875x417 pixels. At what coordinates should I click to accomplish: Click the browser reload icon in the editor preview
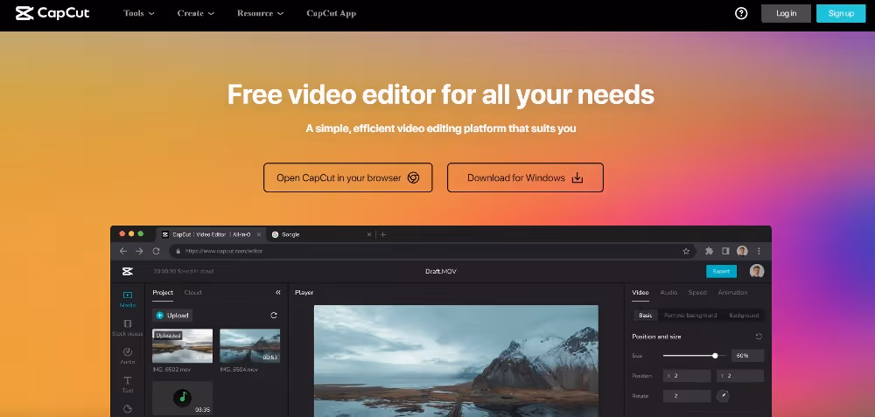pyautogui.click(x=157, y=252)
